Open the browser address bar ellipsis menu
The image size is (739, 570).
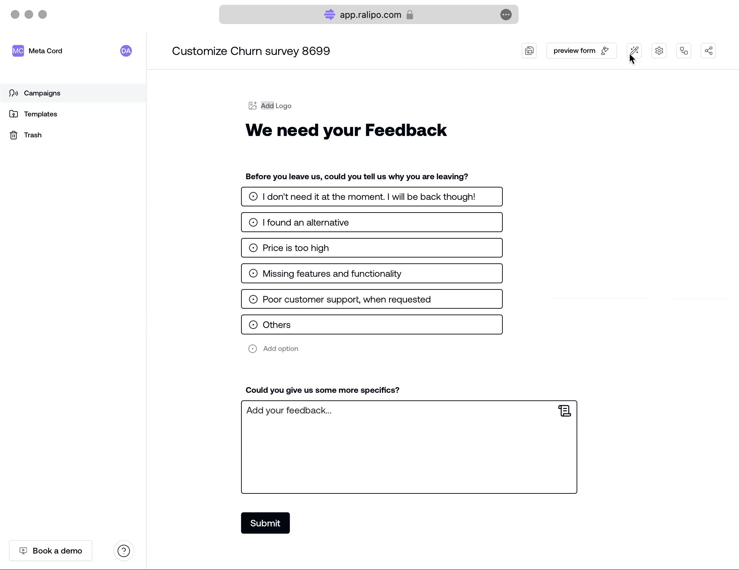pos(506,14)
